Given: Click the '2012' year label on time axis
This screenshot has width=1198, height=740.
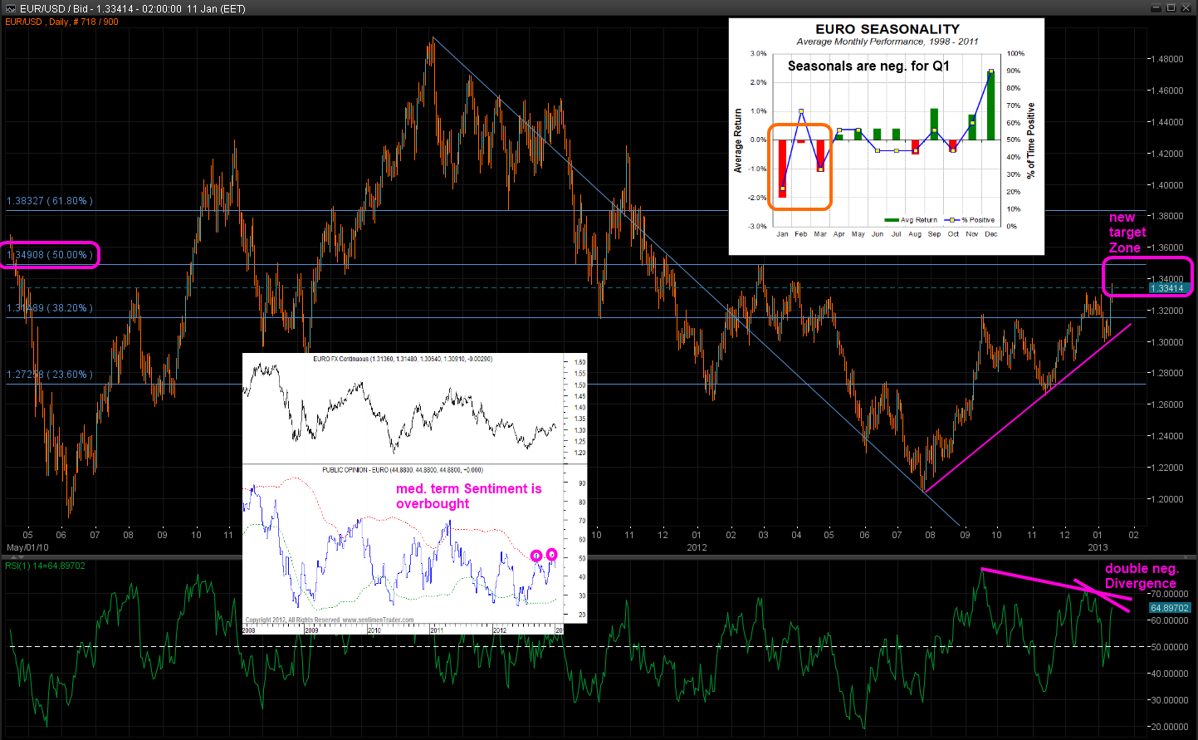Looking at the screenshot, I should 697,547.
